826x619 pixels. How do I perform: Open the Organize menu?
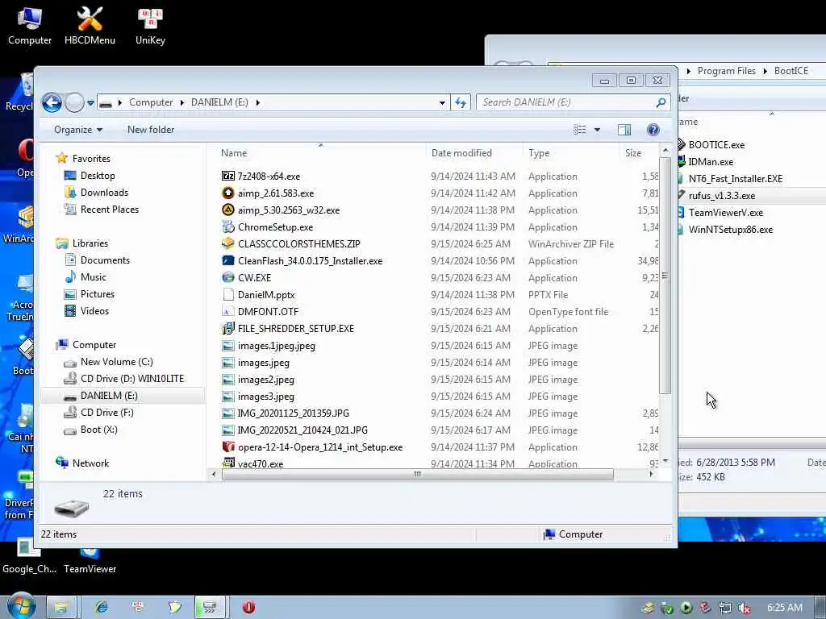[78, 130]
